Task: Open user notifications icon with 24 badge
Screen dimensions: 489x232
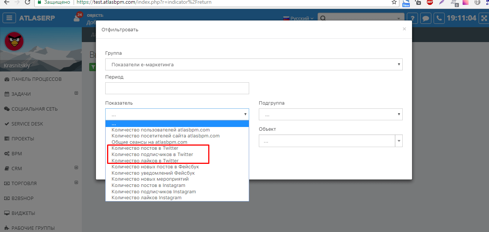Action: click(77, 18)
